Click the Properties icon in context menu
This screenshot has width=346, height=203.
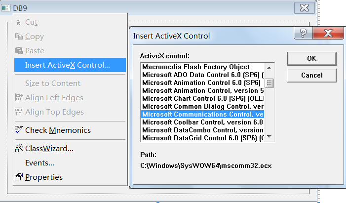click(x=19, y=177)
